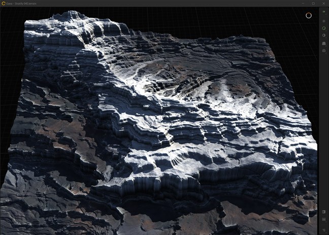329x235 pixels.
Task: Click the trapezoid terrain shape icon
Action: (x=324, y=44)
